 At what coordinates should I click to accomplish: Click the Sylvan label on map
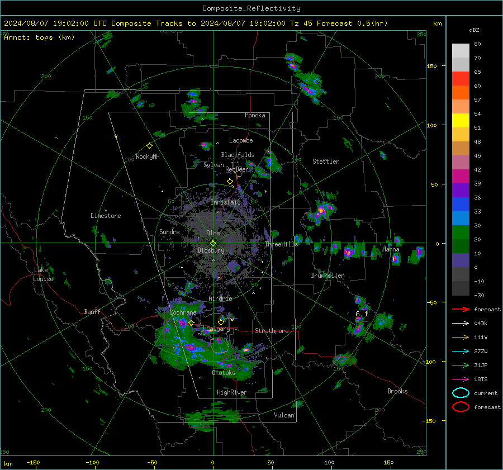coord(213,165)
